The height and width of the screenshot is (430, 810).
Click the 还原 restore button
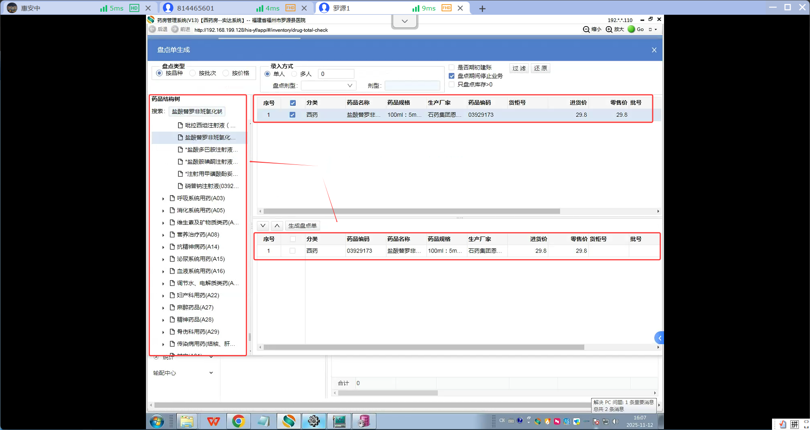[x=540, y=68]
